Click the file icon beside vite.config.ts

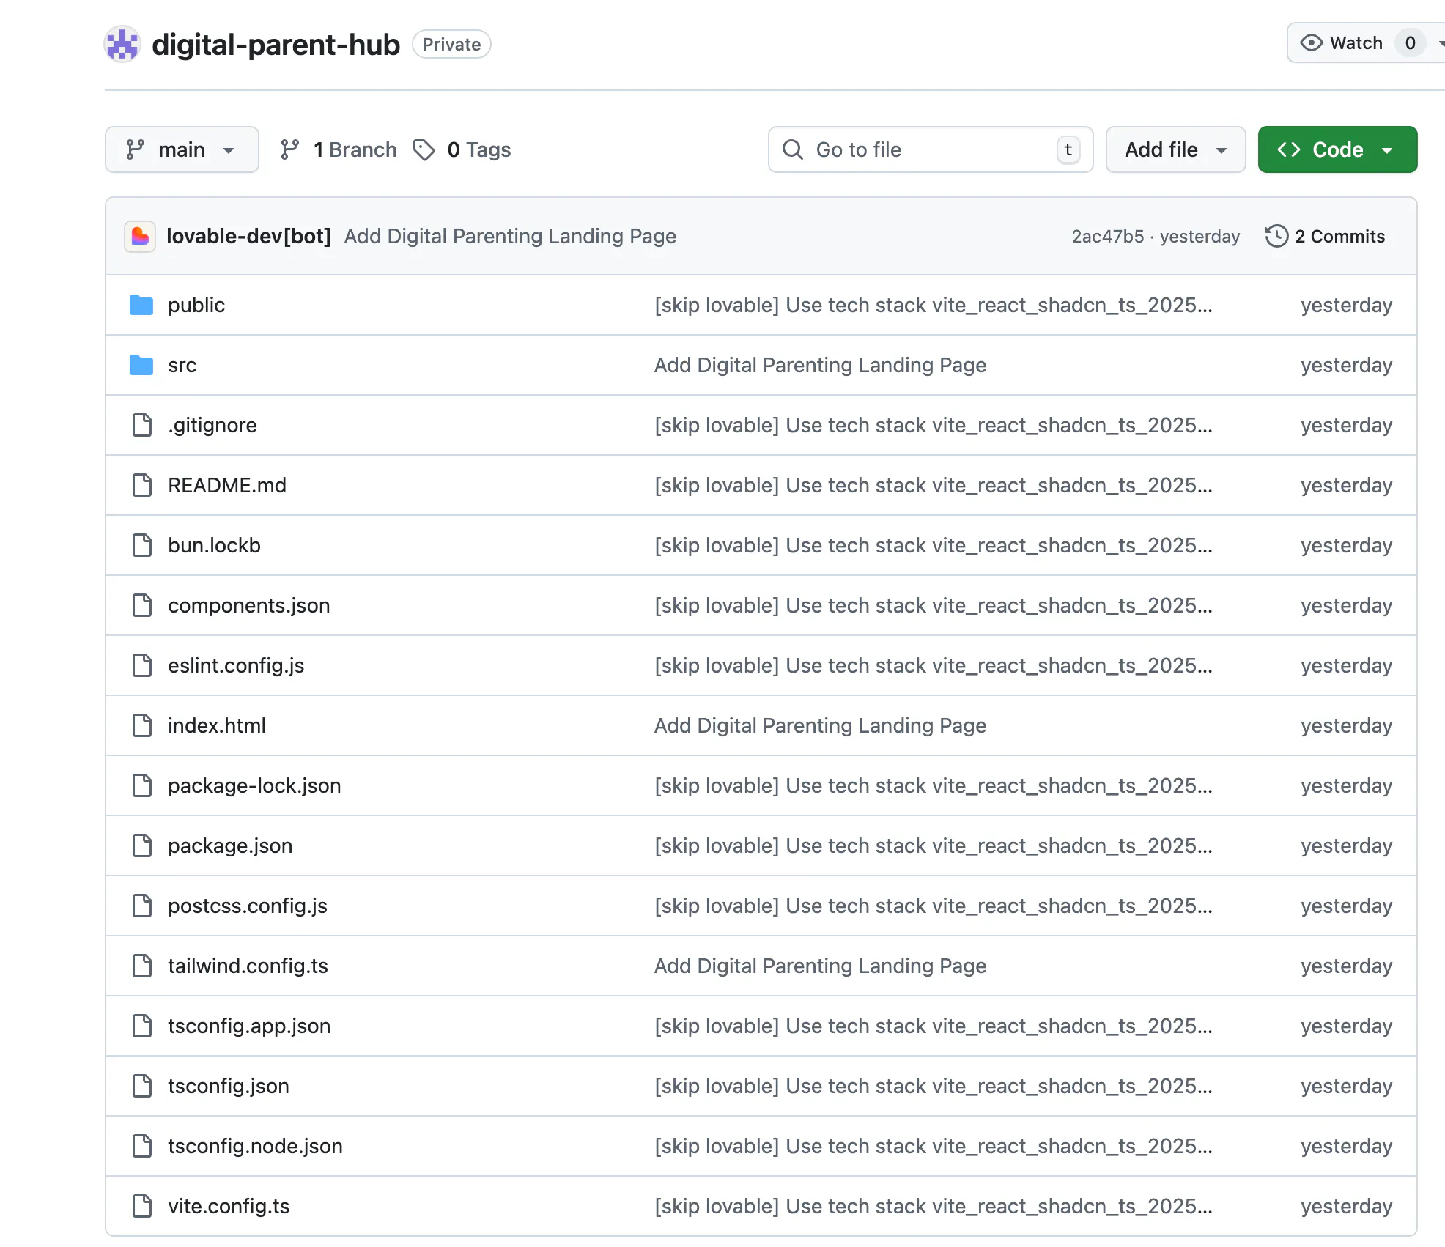tap(142, 1206)
